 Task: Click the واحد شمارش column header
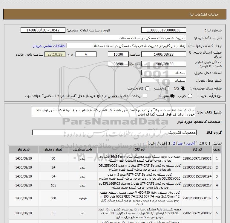click(83, 149)
